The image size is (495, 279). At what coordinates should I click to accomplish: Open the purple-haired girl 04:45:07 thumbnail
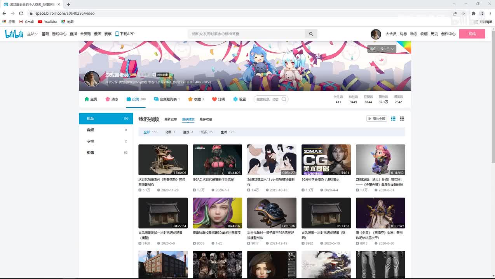point(217,213)
